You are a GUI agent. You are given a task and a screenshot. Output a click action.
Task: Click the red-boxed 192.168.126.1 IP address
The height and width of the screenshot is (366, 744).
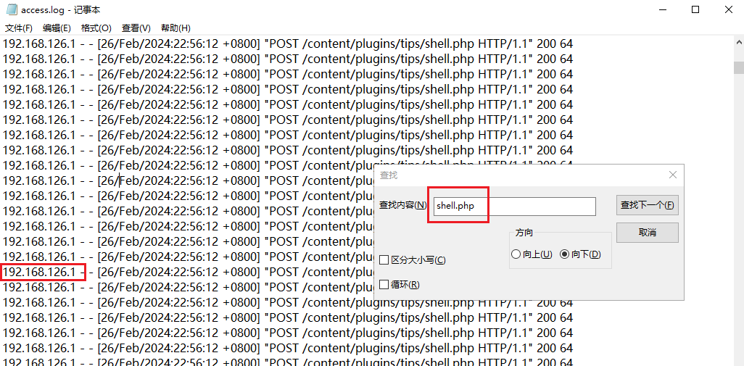click(x=43, y=273)
